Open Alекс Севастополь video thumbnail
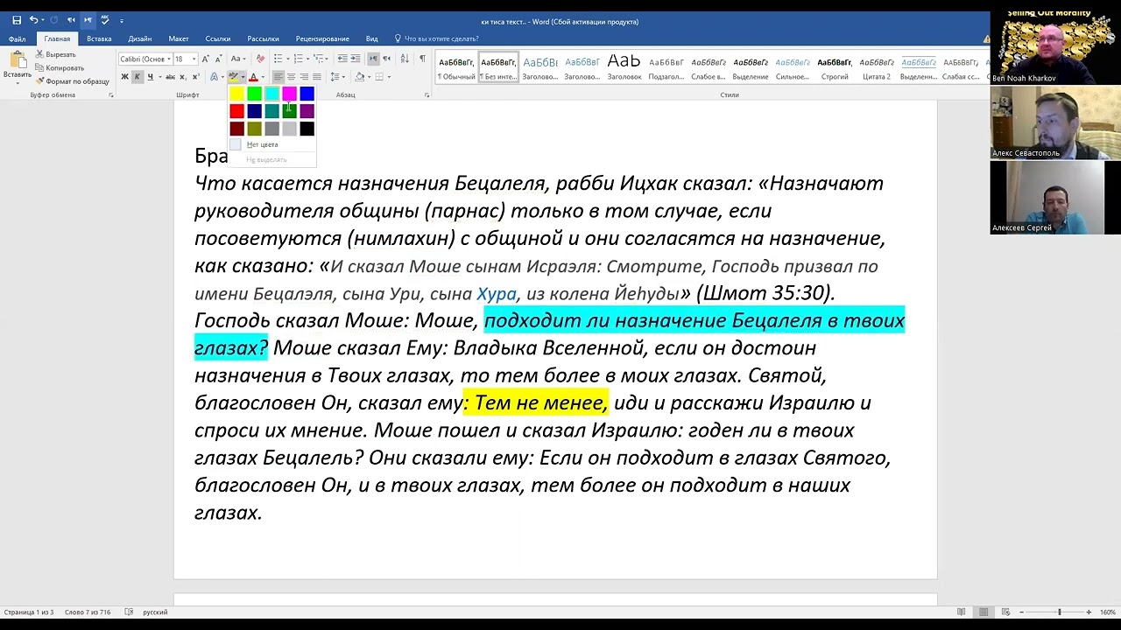1121x630 pixels. click(1055, 122)
